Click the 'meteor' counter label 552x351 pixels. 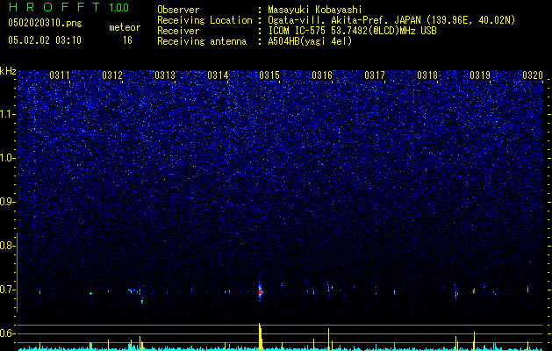125,27
